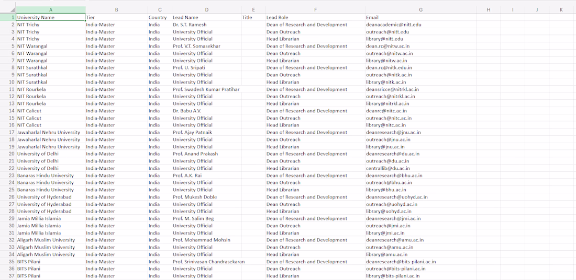
Task: Select the cell 'Prof. Anand Prakash'
Action: tap(207, 154)
